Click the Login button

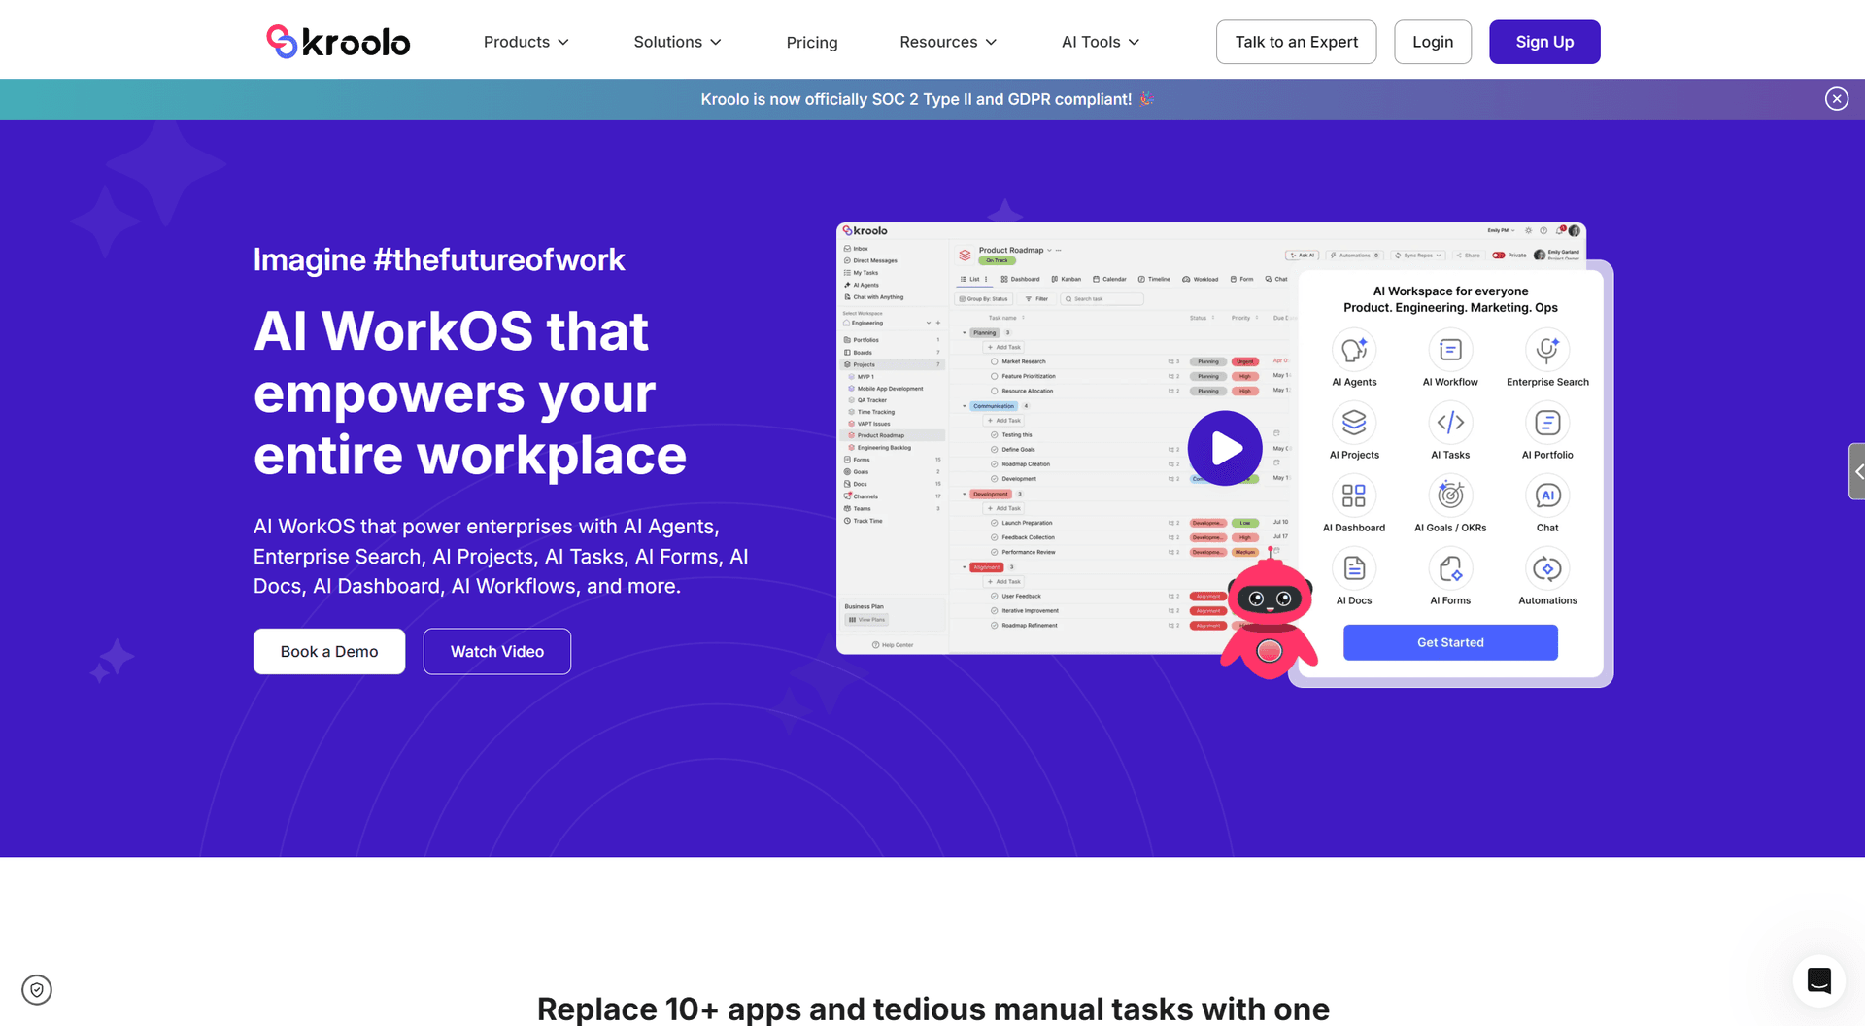1433,42
